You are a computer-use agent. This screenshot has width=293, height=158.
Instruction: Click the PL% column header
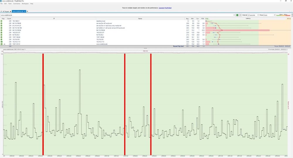point(203,19)
